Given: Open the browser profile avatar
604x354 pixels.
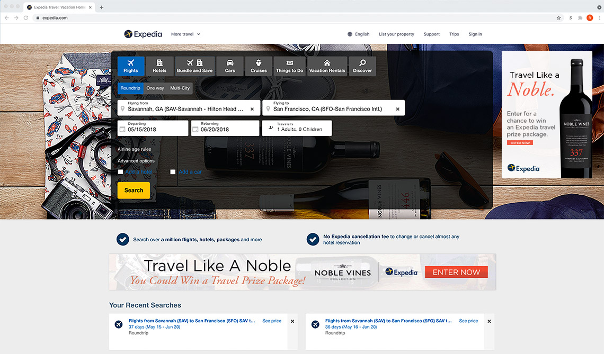Looking at the screenshot, I should pos(590,17).
